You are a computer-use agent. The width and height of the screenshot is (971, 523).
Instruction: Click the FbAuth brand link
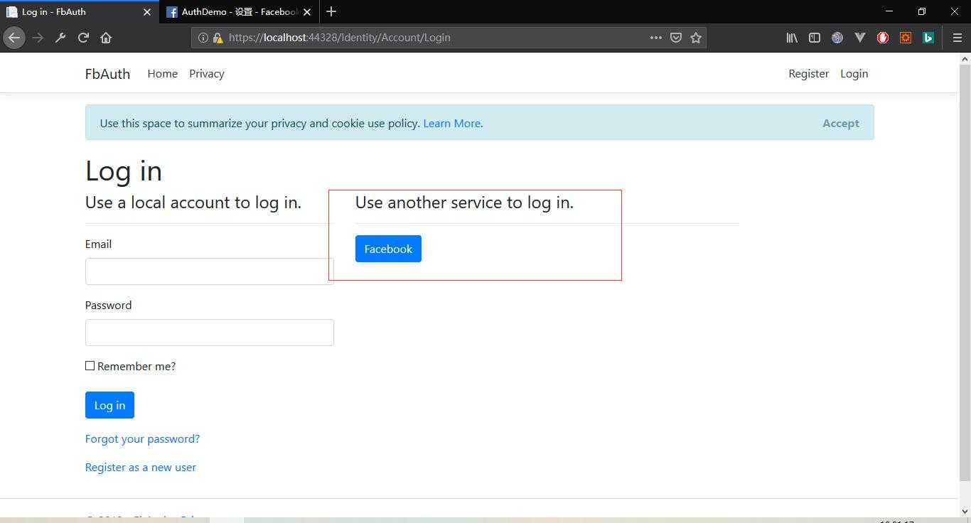tap(107, 74)
